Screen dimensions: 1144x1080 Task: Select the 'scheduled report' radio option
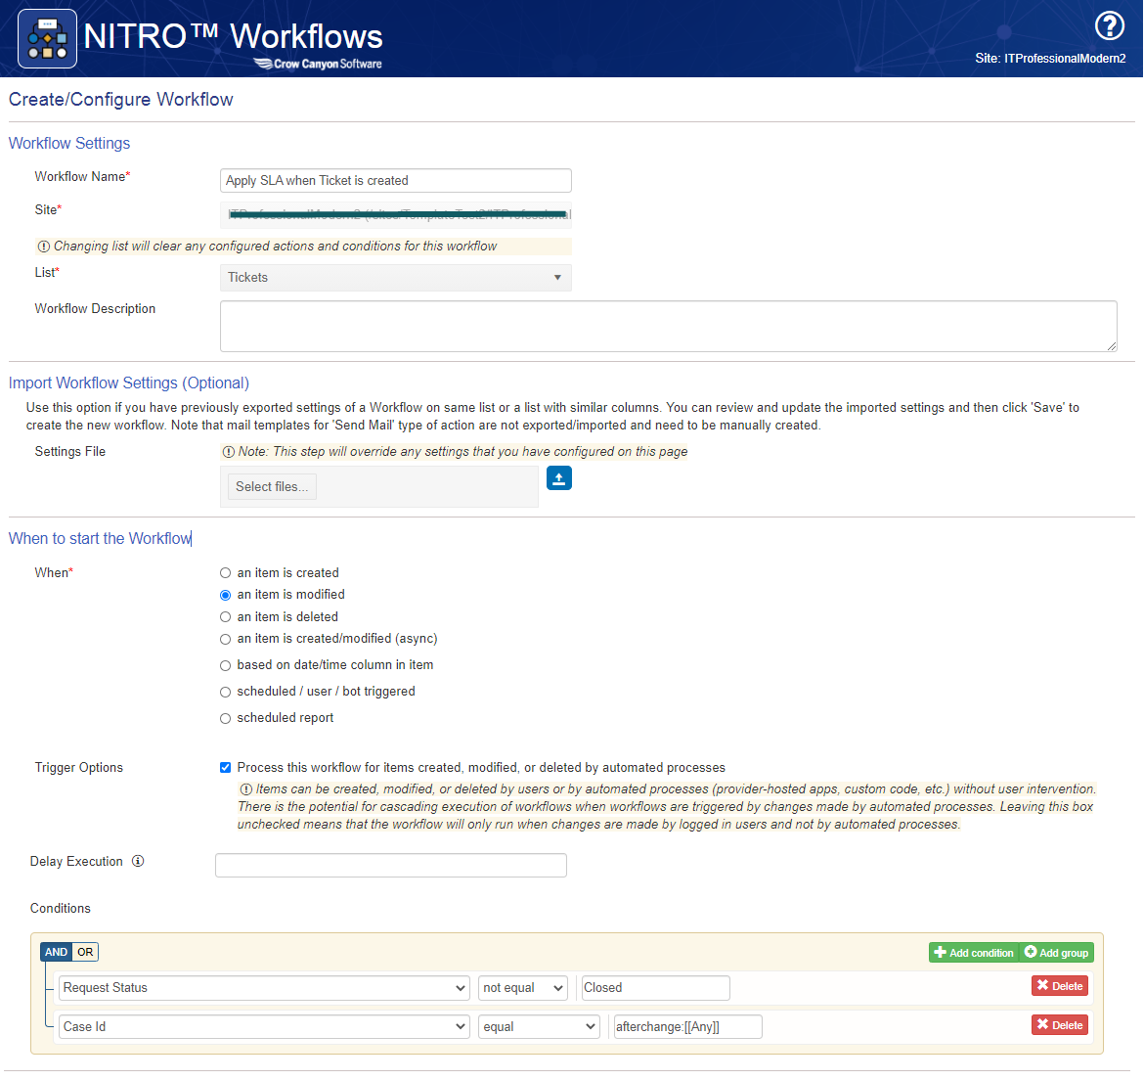coord(226,718)
